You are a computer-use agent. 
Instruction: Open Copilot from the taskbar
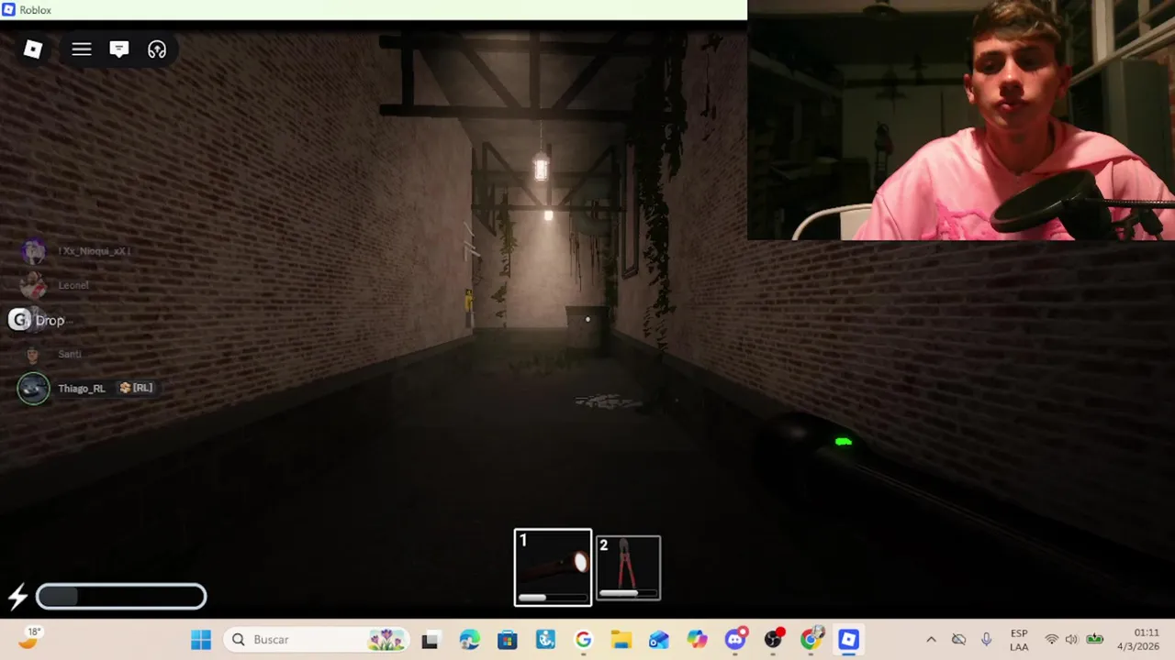697,640
